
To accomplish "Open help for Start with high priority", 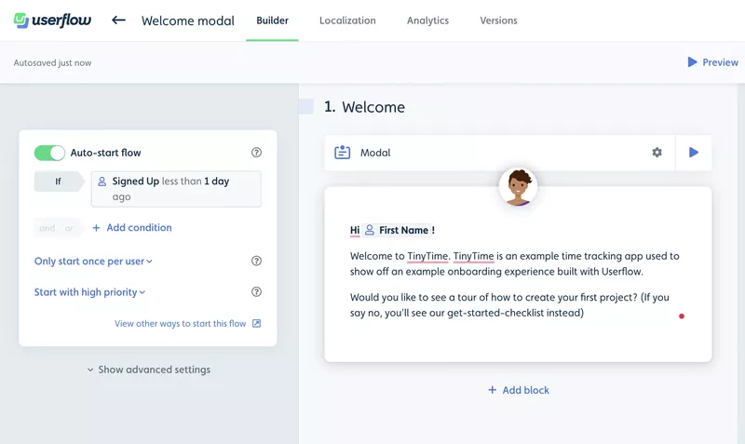I will coord(256,291).
